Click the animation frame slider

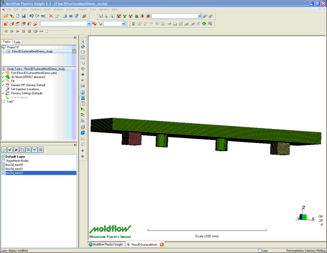(46, 31)
